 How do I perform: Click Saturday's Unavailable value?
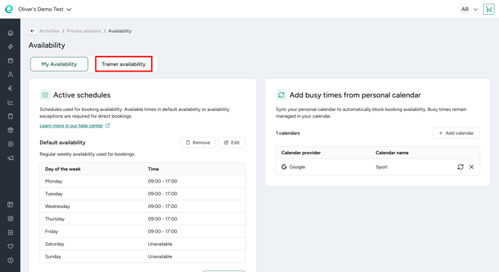tap(160, 244)
